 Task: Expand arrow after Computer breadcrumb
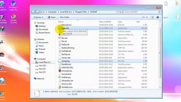[x=58, y=12]
